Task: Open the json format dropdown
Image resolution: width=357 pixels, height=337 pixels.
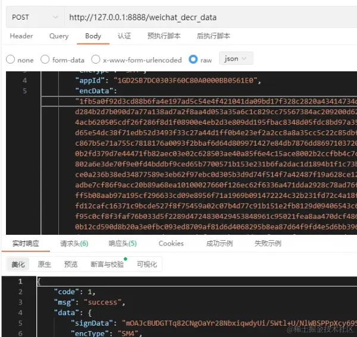Action: tap(236, 59)
